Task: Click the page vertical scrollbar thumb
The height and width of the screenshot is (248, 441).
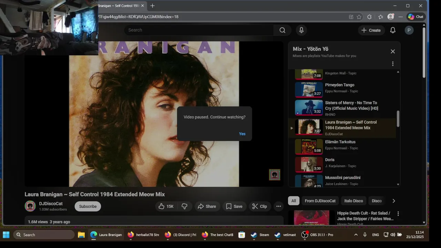Action: (x=424, y=52)
